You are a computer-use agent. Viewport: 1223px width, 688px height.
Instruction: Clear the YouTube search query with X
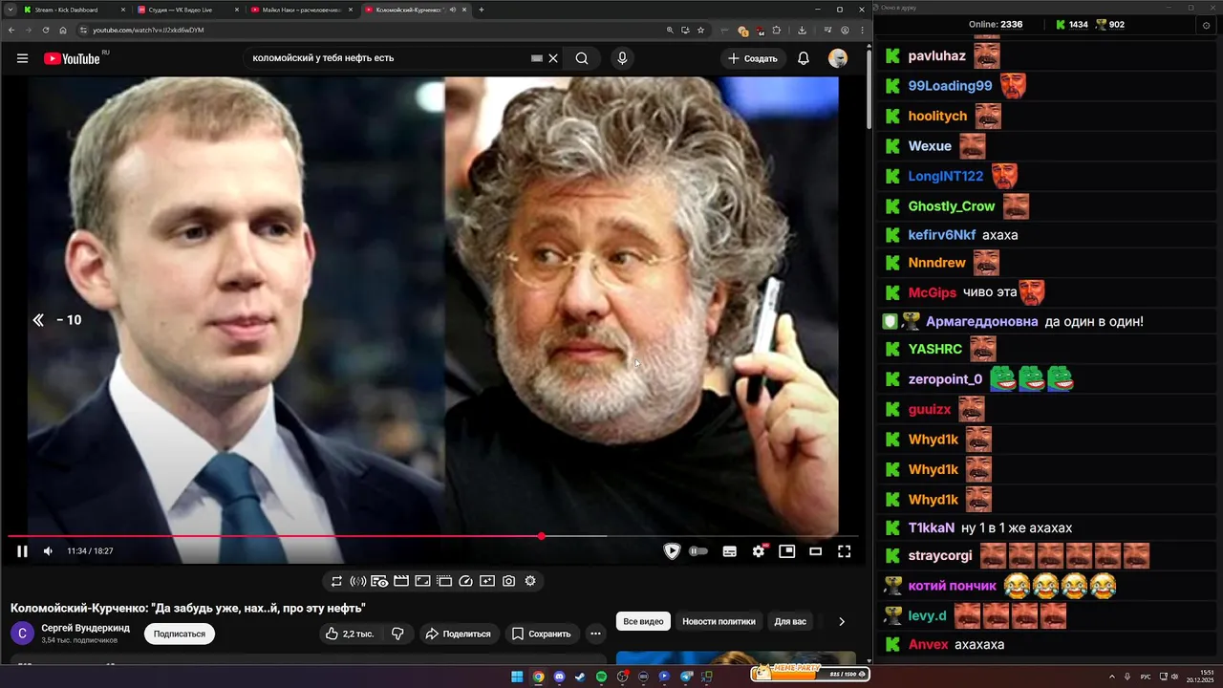pyautogui.click(x=552, y=58)
